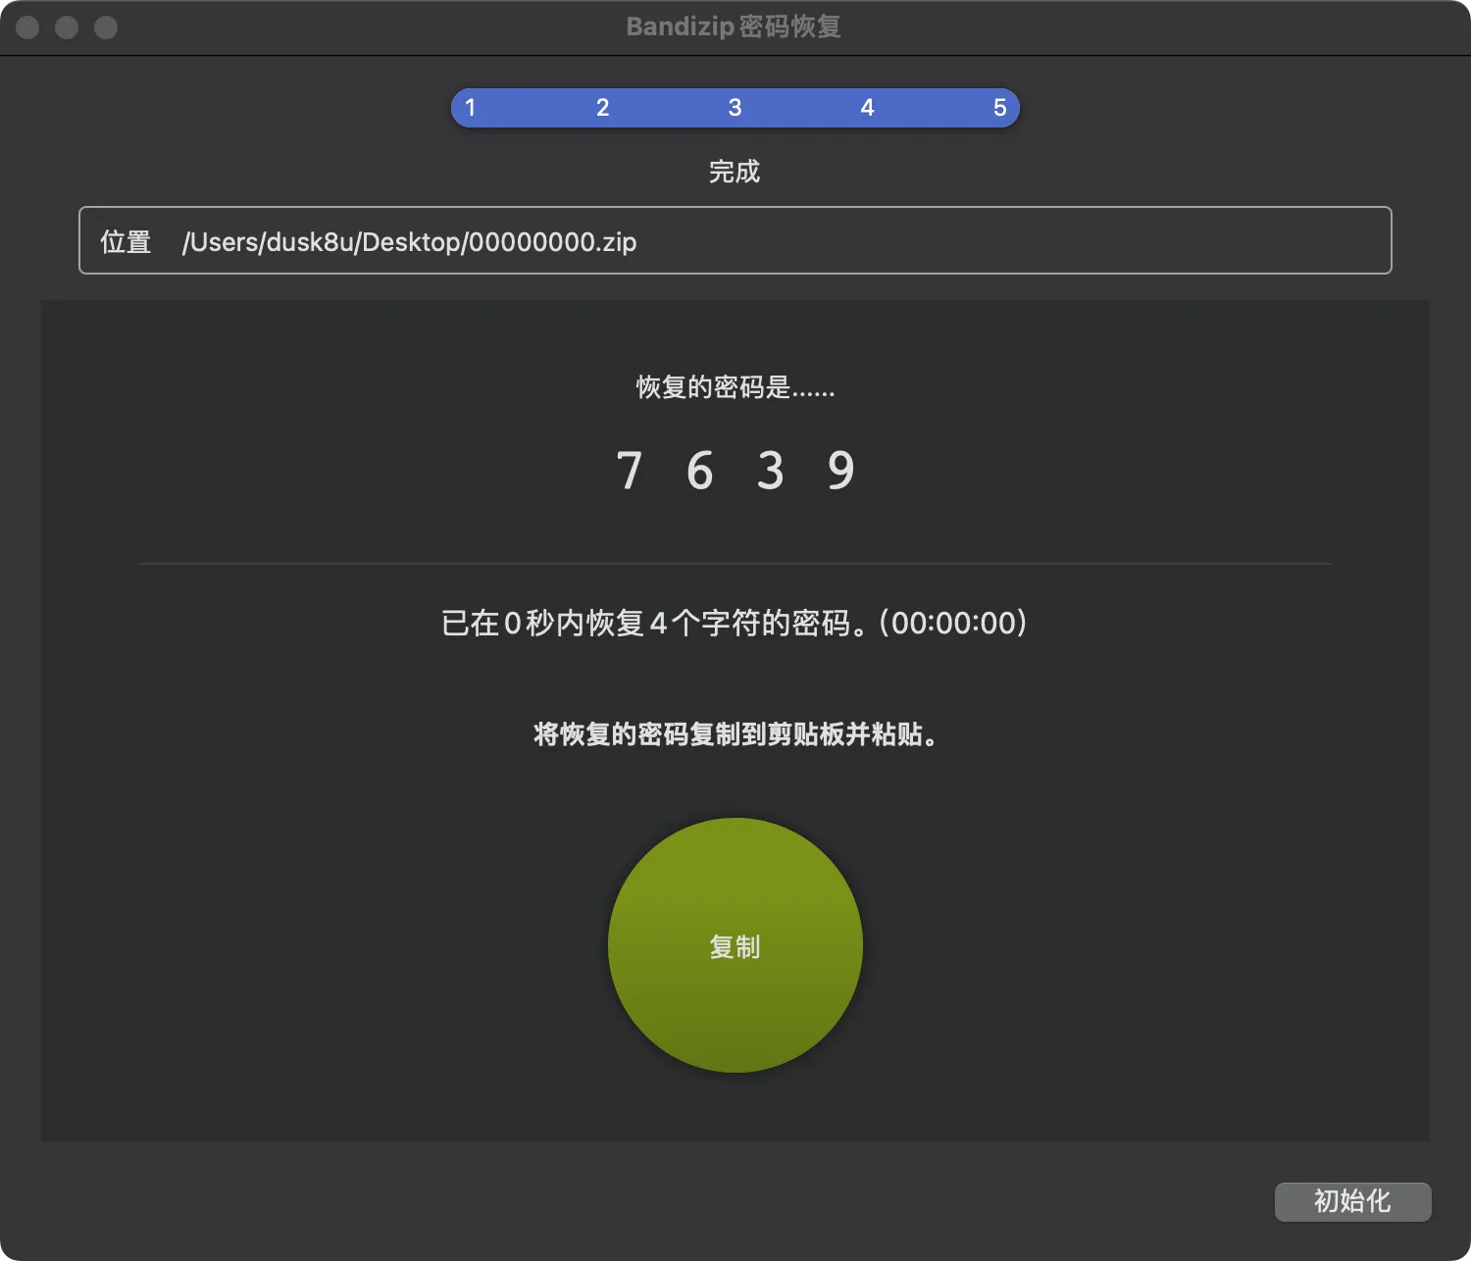Select step 1 in progress bar
This screenshot has width=1471, height=1261.
coord(471,108)
